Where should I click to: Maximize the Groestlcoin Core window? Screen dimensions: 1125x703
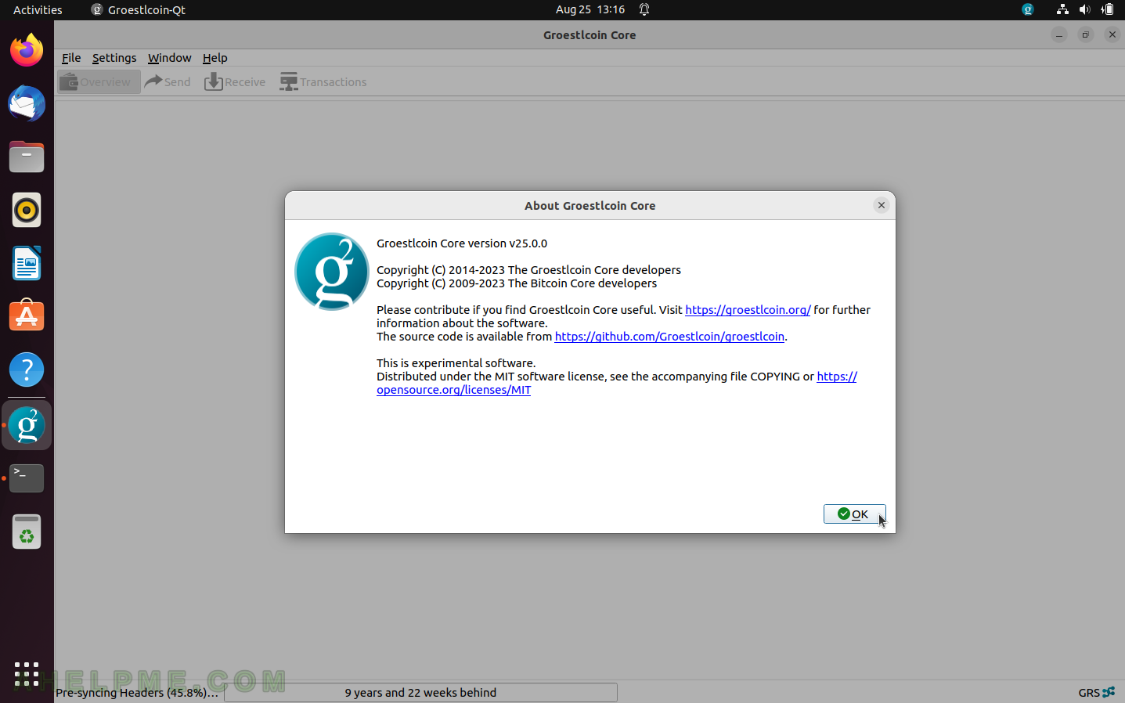(x=1085, y=34)
